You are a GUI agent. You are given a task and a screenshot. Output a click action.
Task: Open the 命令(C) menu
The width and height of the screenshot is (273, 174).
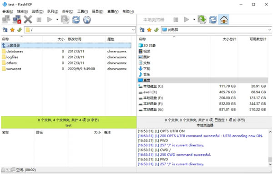tap(68, 11)
